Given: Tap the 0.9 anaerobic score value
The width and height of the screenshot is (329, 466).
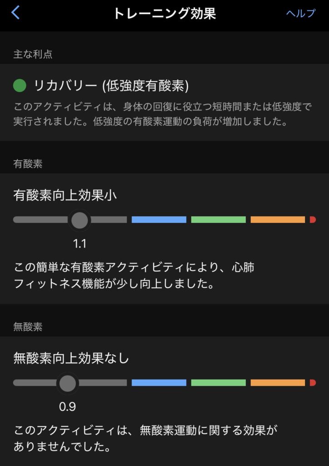Looking at the screenshot, I should click(68, 407).
